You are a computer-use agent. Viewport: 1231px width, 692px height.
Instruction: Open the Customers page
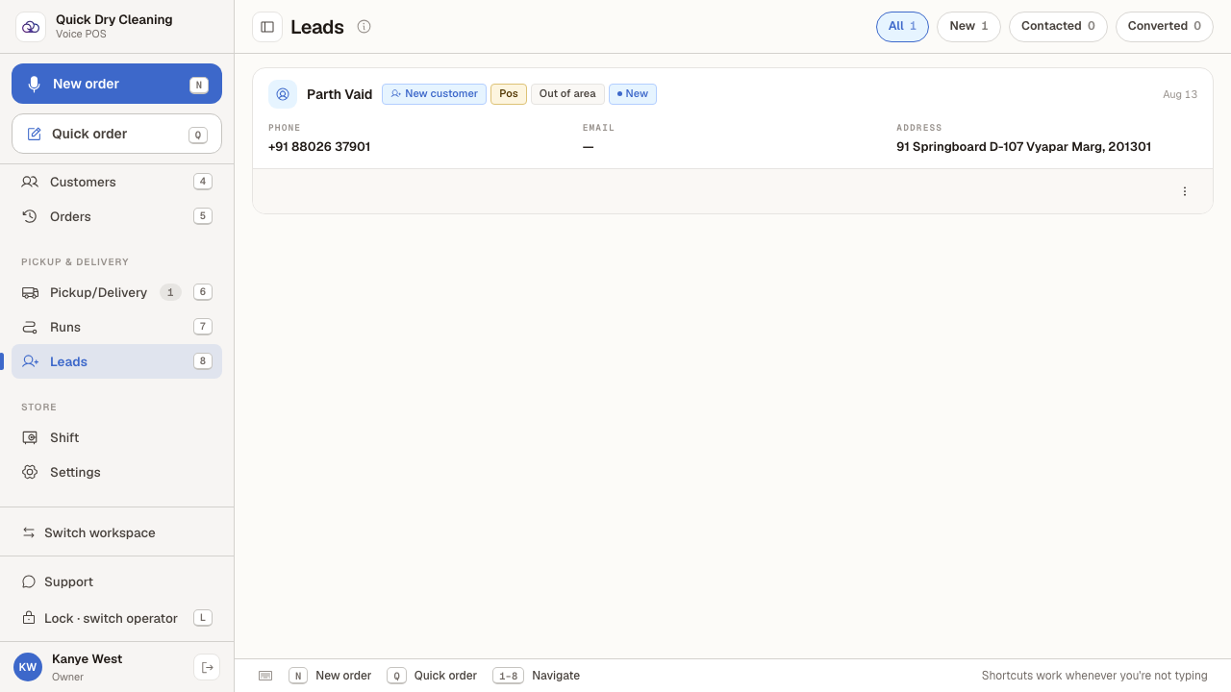click(116, 182)
